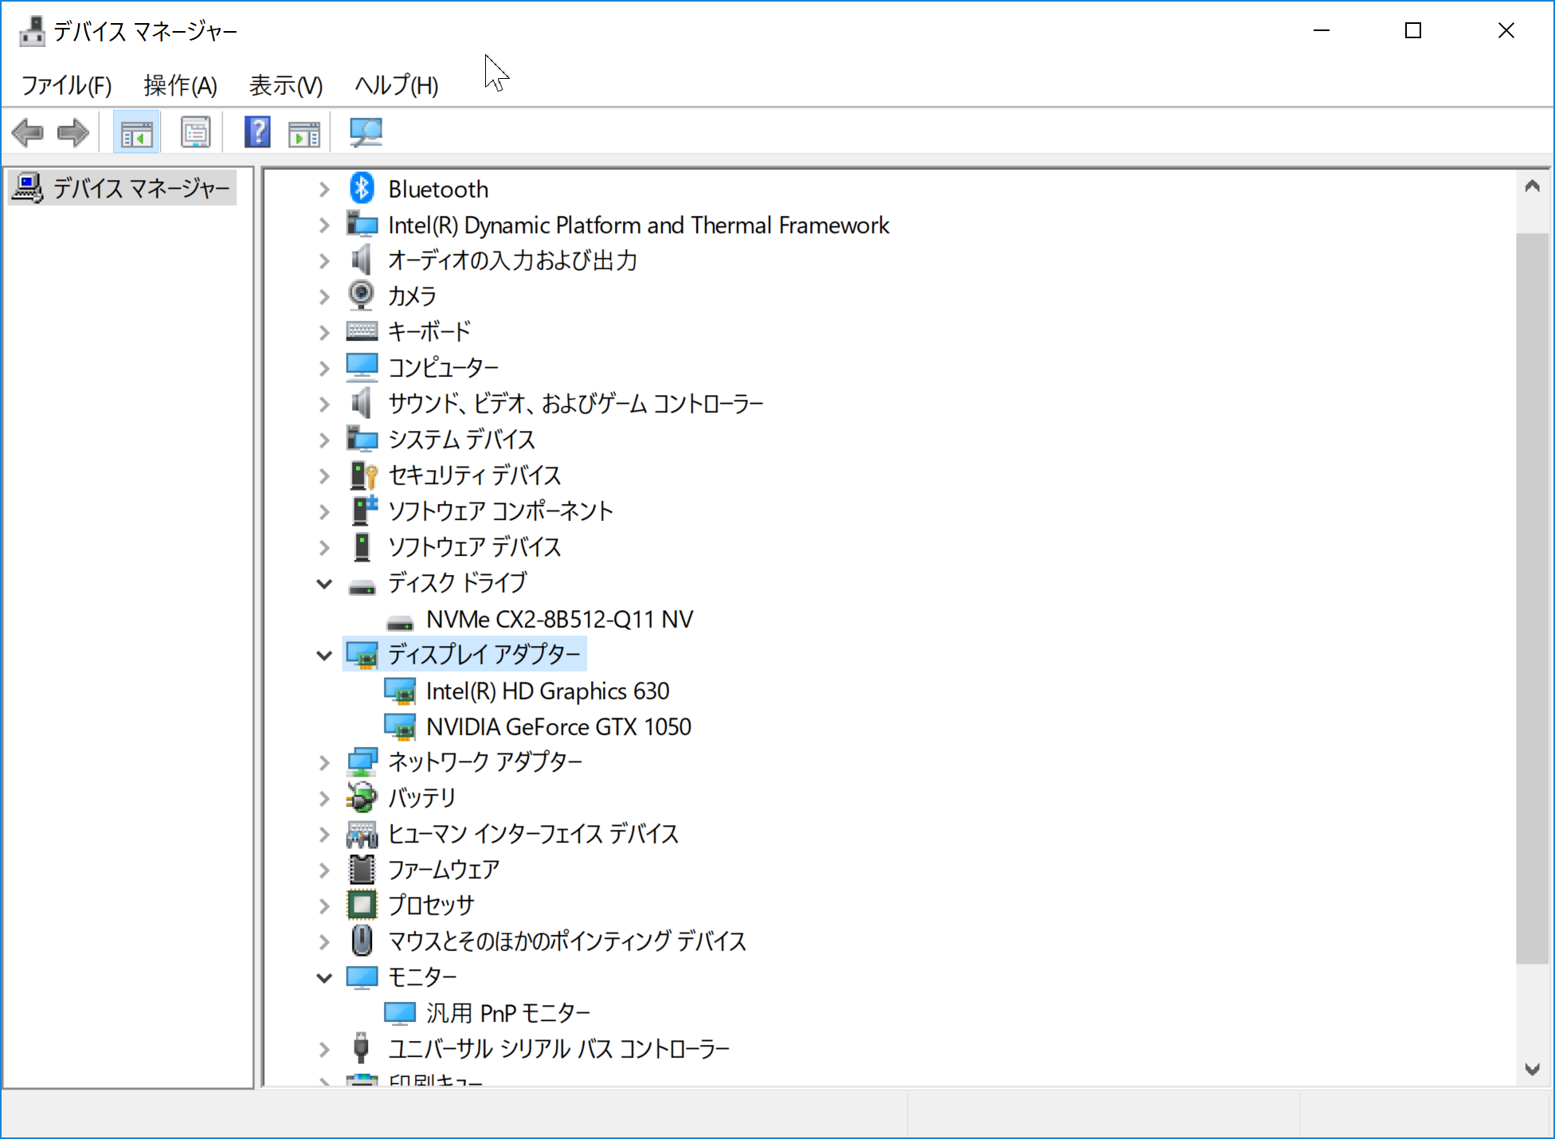Maximize the Device Manager window
This screenshot has width=1555, height=1139.
point(1413,30)
